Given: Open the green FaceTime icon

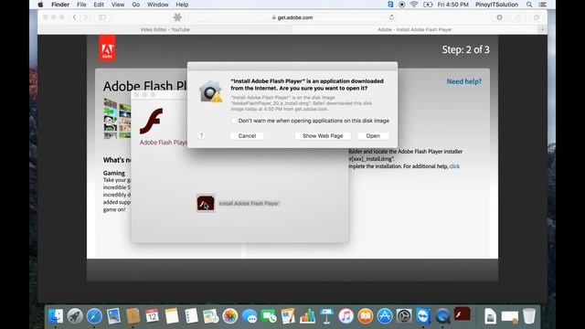Looking at the screenshot, I should click(269, 316).
